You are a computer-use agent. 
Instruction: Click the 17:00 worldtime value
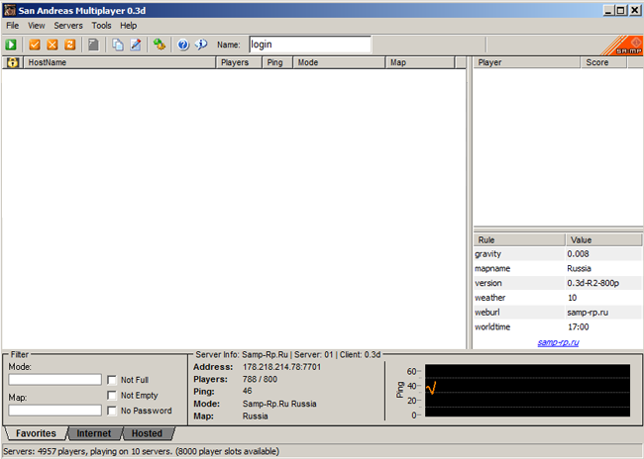click(x=578, y=326)
